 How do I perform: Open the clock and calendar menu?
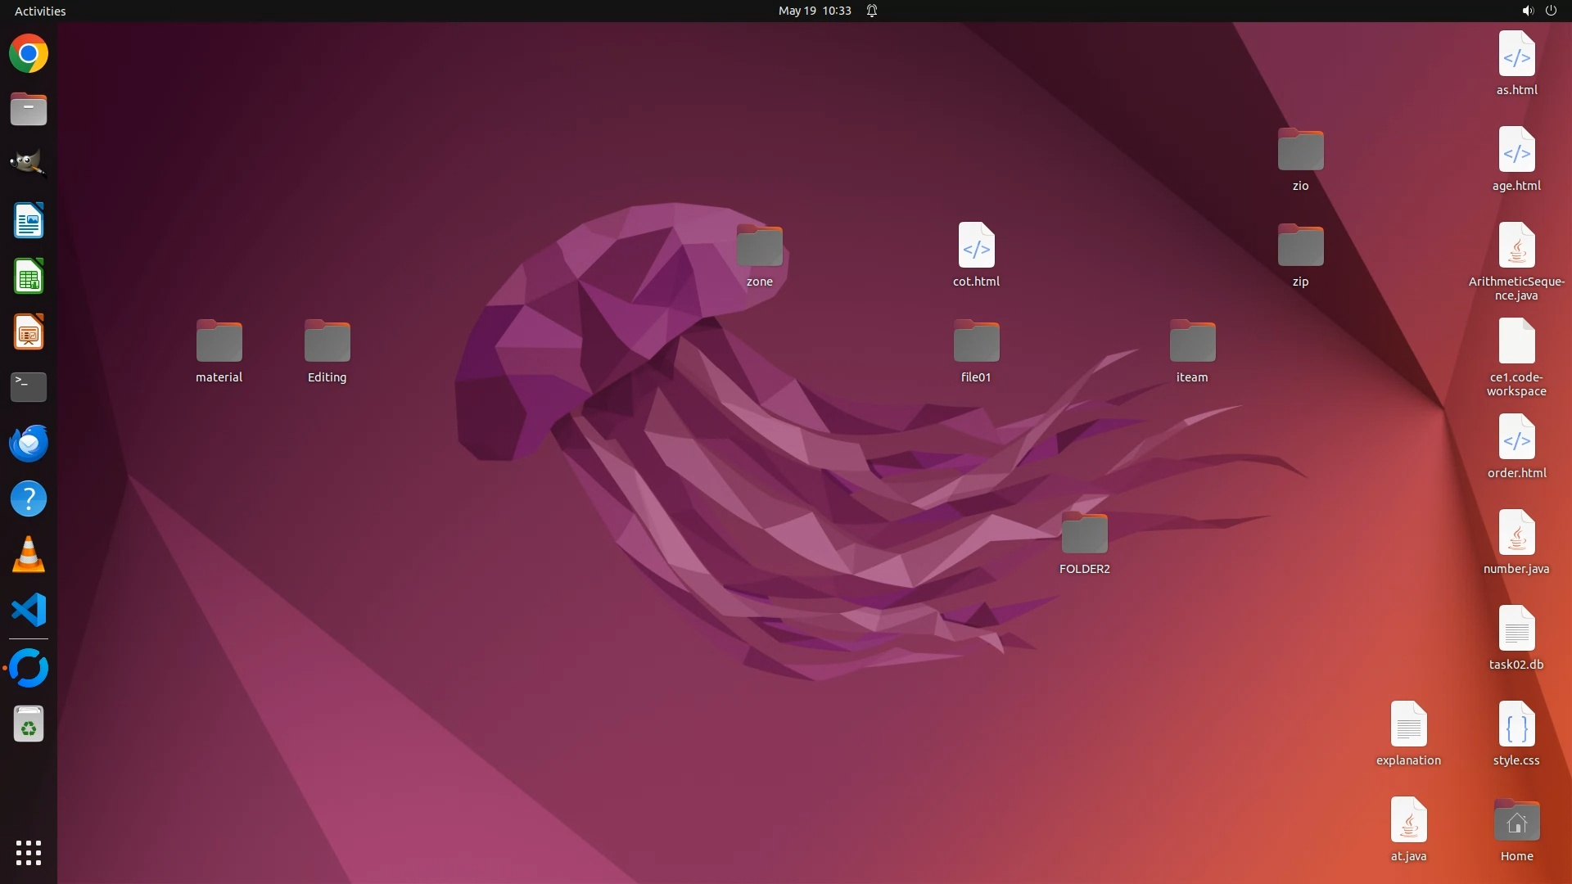814,11
